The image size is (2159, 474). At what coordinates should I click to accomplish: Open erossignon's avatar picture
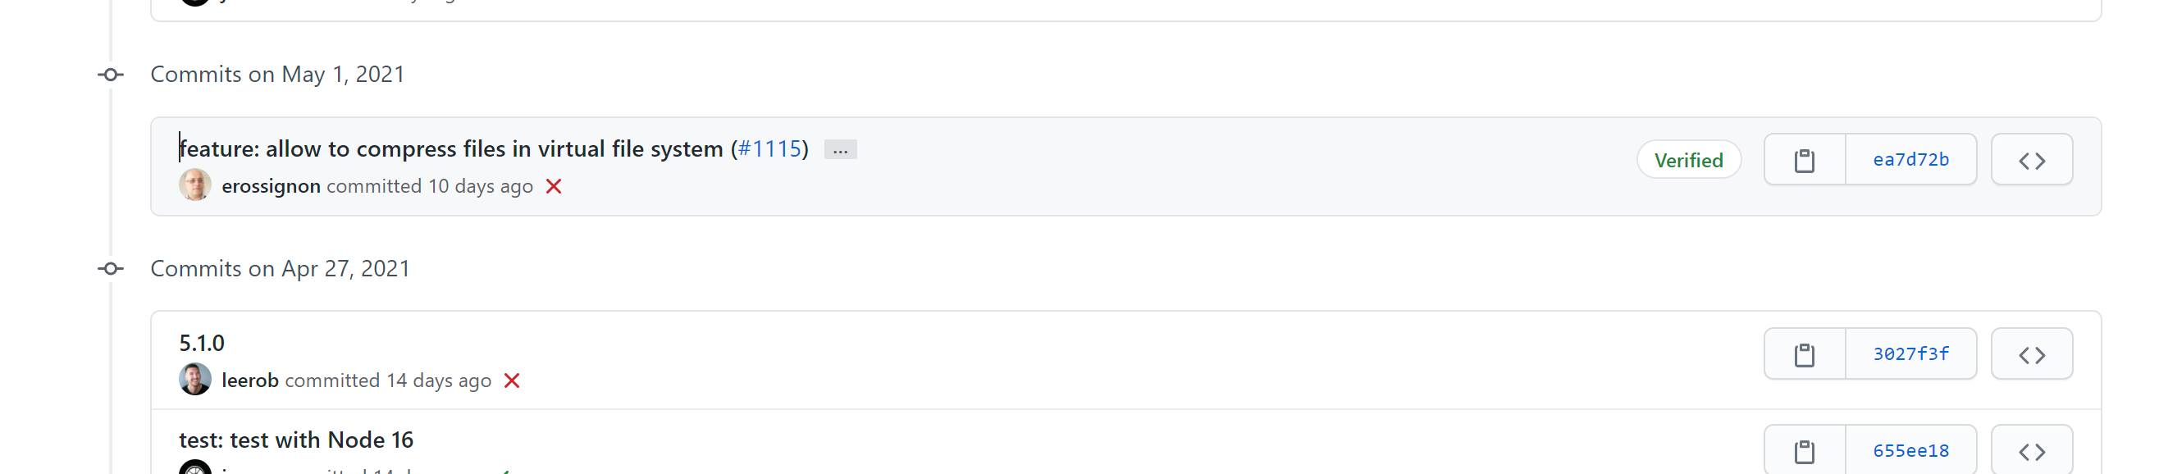tap(196, 186)
